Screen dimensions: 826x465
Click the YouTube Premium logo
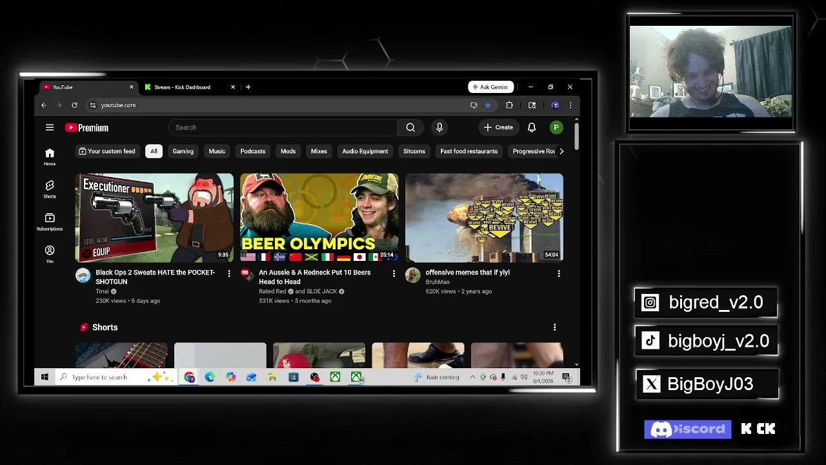(86, 128)
